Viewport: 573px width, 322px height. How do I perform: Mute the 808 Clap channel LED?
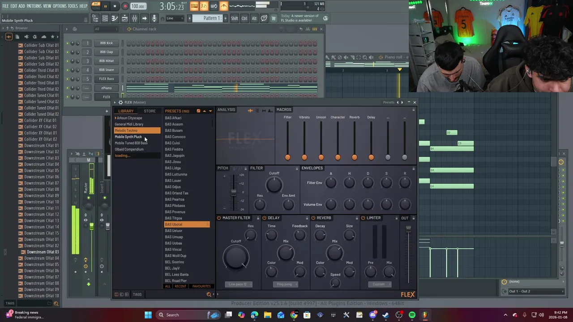[67, 52]
